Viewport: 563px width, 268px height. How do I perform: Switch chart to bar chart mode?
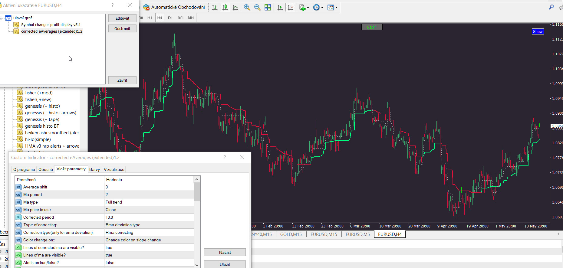[x=215, y=8]
